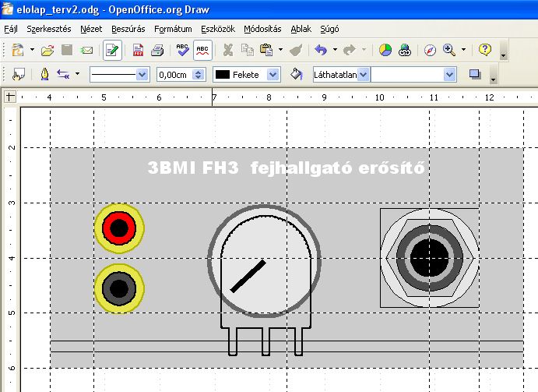Export directly as PDF icon

pyautogui.click(x=138, y=50)
